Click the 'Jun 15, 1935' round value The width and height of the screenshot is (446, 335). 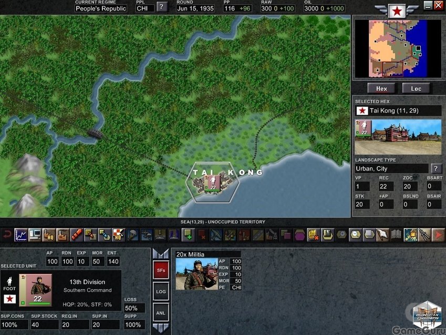pyautogui.click(x=195, y=8)
